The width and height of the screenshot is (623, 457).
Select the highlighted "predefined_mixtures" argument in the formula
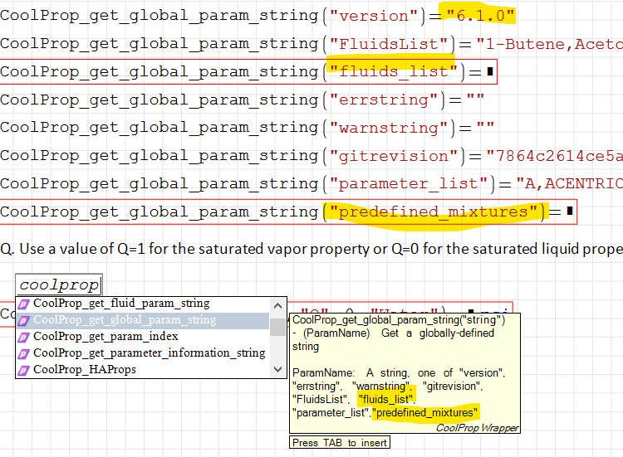click(434, 212)
